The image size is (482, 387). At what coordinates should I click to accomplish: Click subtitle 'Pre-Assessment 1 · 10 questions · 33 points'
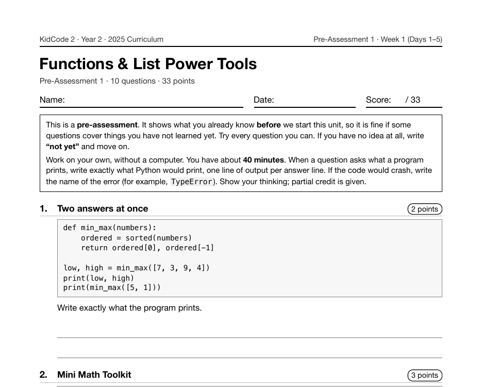[x=117, y=81]
